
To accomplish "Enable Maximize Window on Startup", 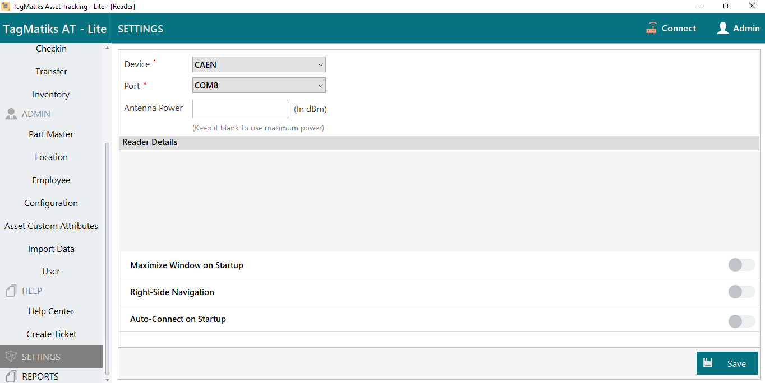I will 741,265.
